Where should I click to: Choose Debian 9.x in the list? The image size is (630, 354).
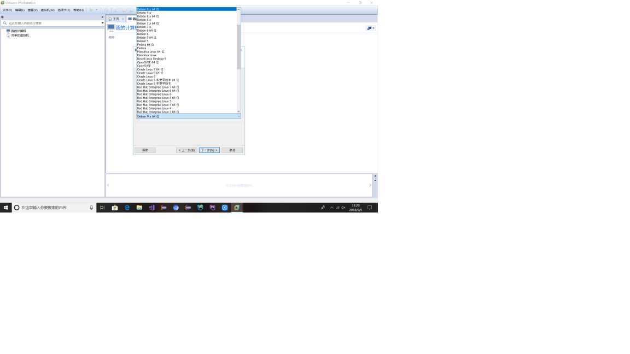tap(186, 13)
